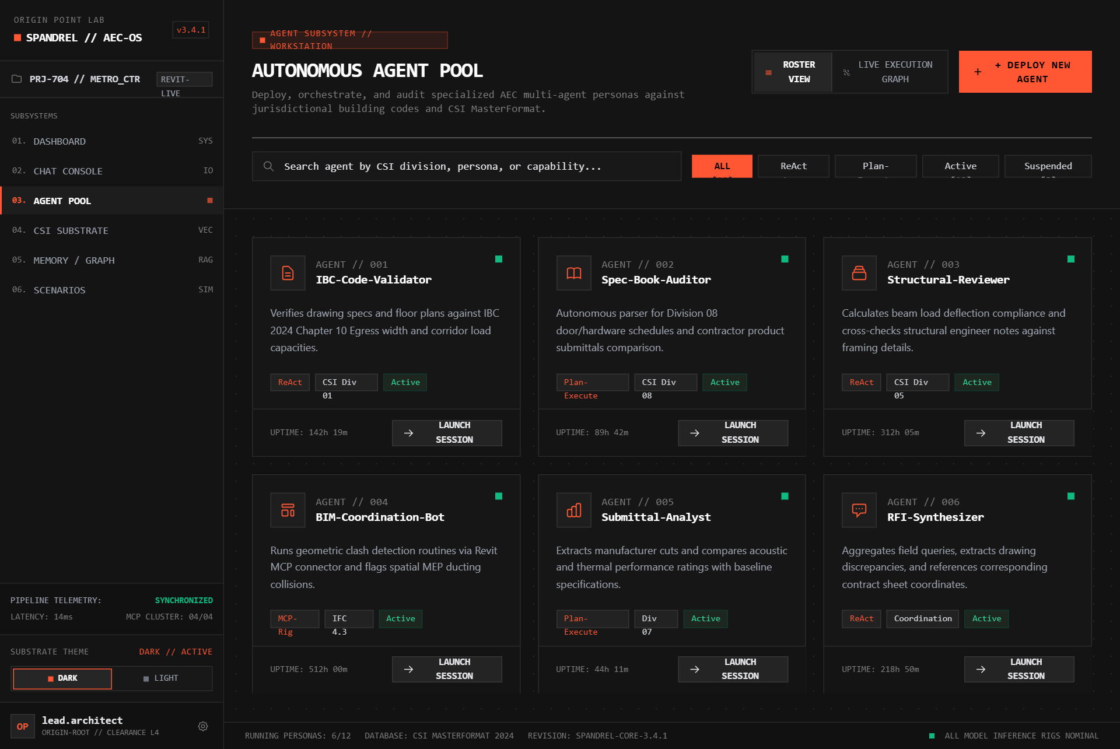Screen dimensions: 1120x749
Task: Click SYNCHRONIZED pipeline telemetry status
Action: [184, 600]
